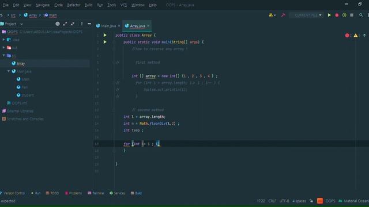Open the Navigate menu

[x=43, y=5]
